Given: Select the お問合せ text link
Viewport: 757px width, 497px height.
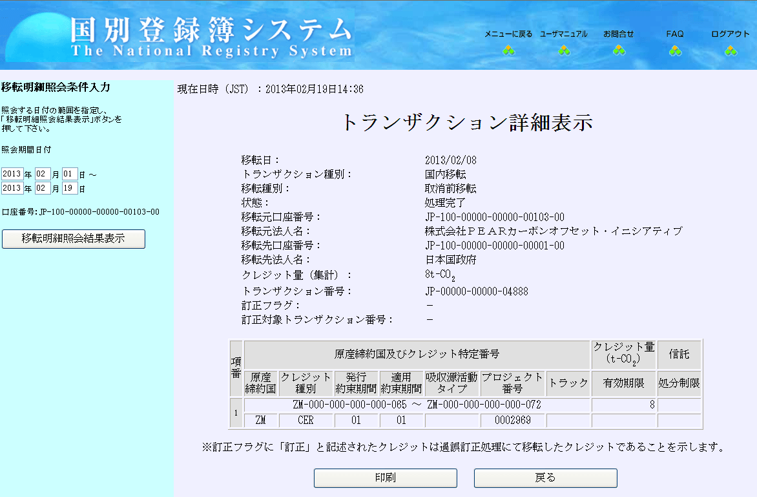Looking at the screenshot, I should [x=619, y=34].
